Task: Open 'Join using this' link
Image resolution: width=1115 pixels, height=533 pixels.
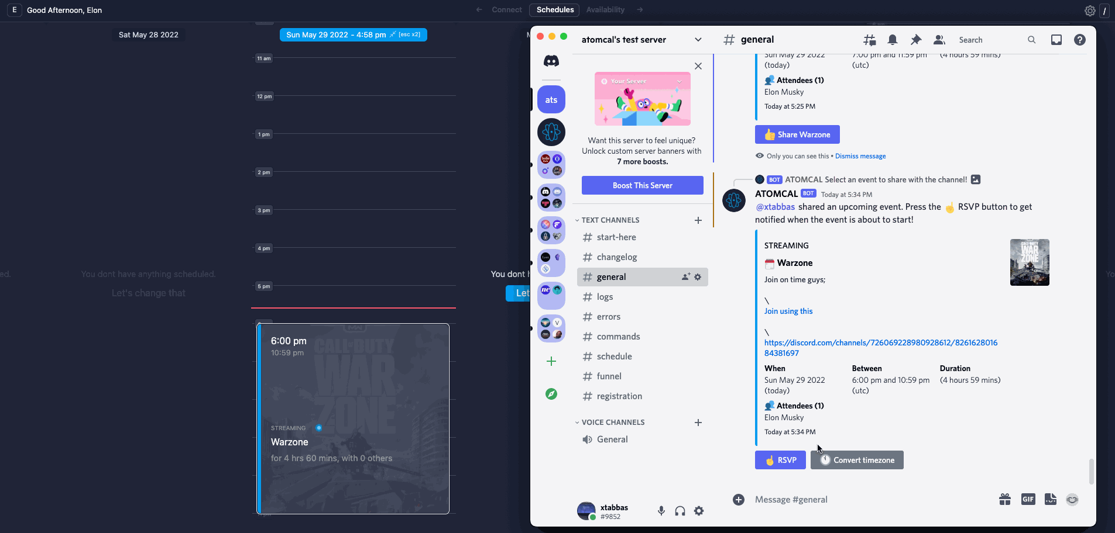Action: [x=788, y=312]
